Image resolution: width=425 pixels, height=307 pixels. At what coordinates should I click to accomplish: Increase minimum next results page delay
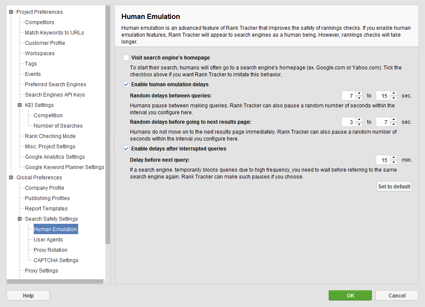(359, 119)
